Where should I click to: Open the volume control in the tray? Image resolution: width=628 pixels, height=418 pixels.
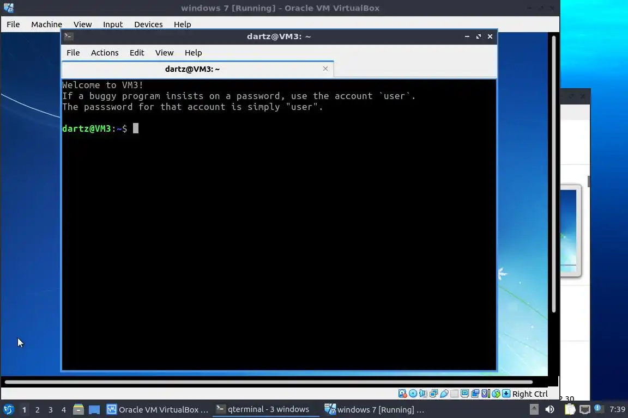click(549, 410)
